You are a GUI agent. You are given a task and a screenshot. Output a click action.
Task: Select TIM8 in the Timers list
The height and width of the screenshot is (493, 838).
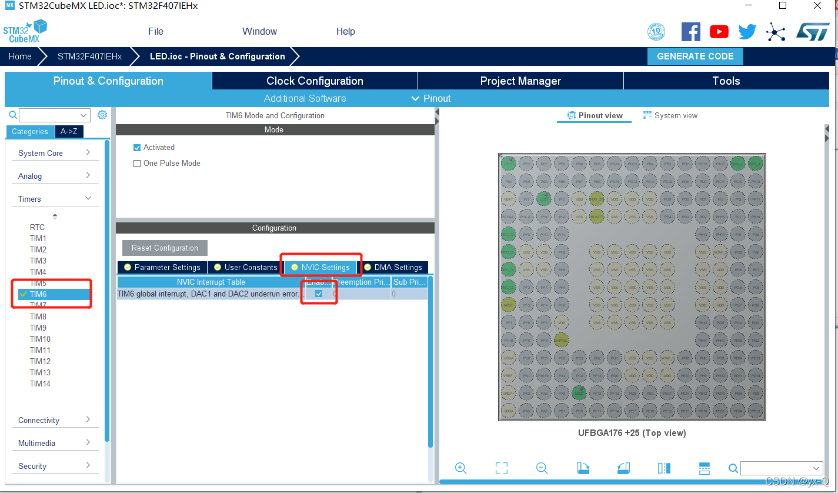[x=38, y=317]
